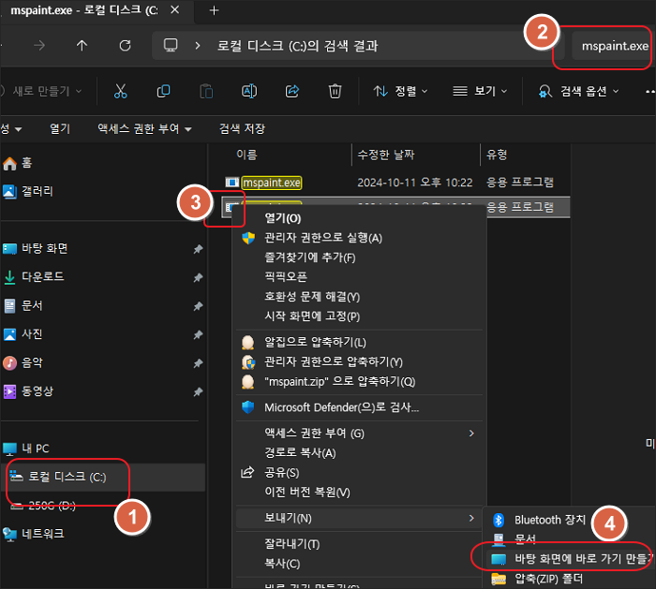The width and height of the screenshot is (656, 589).
Task: Click the Copy icon in toolbar
Action: pos(163,91)
